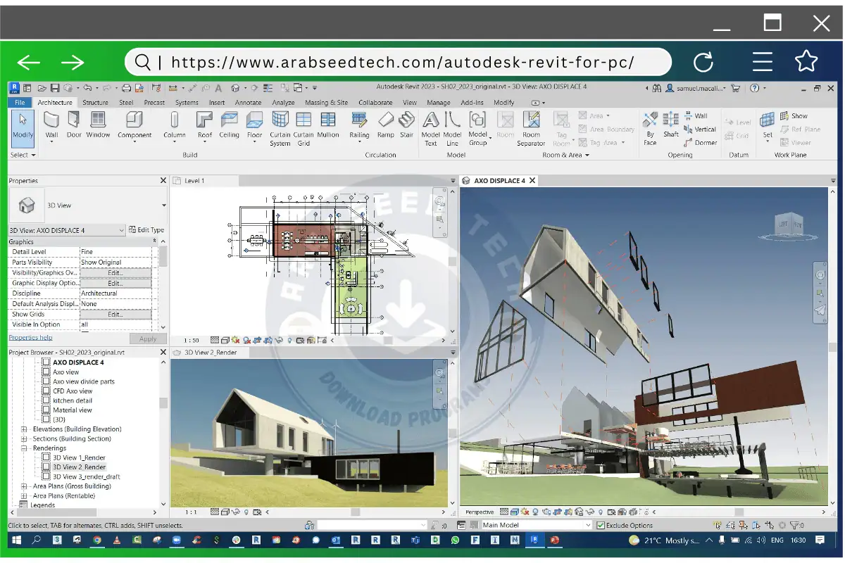Open the Set work plane dropdown arrow
The width and height of the screenshot is (845, 563).
click(x=767, y=140)
